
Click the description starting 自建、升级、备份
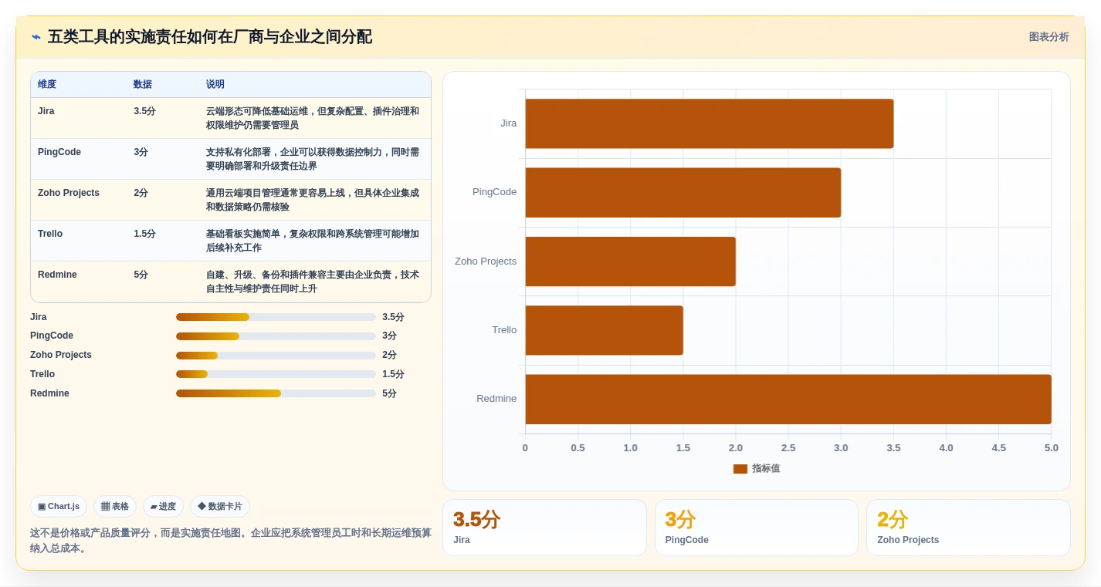313,282
